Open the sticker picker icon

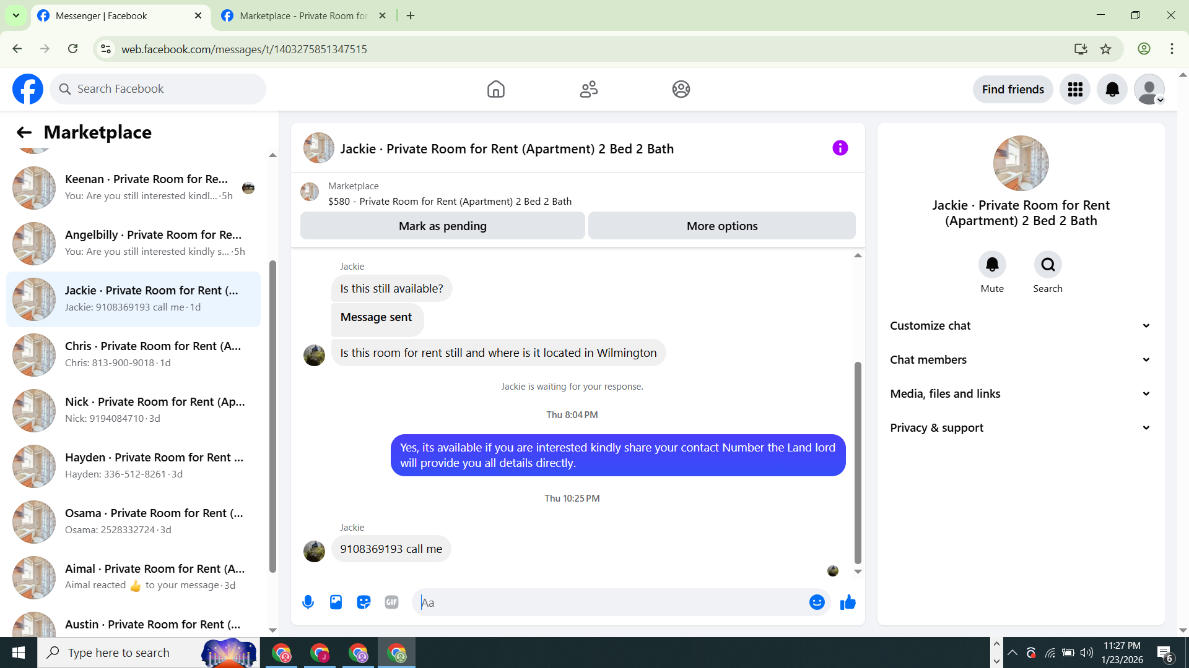tap(364, 602)
